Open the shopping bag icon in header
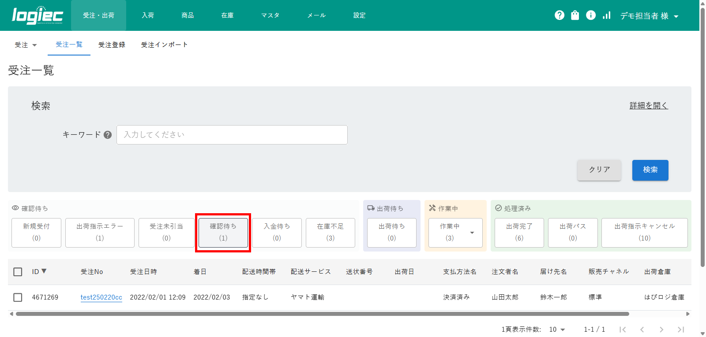This screenshot has height=337, width=706. point(575,15)
